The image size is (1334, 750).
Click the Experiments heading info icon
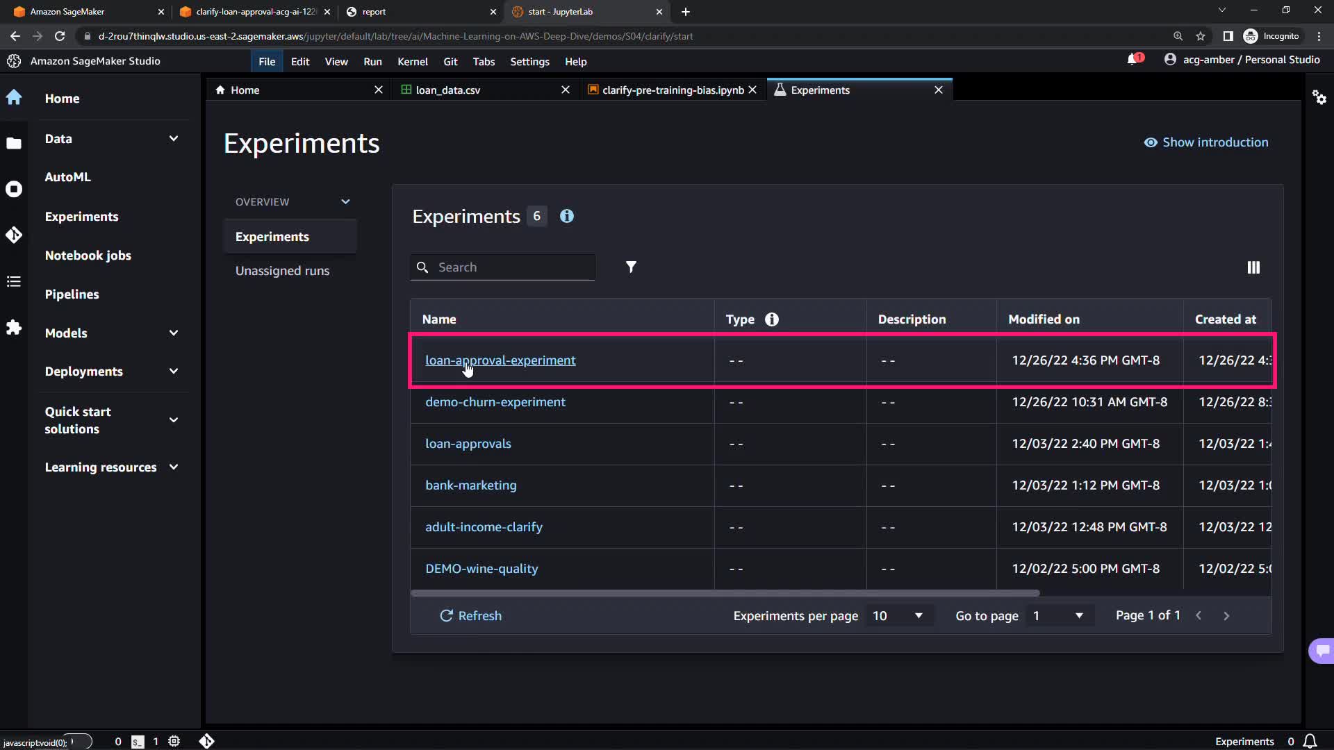[x=567, y=216]
